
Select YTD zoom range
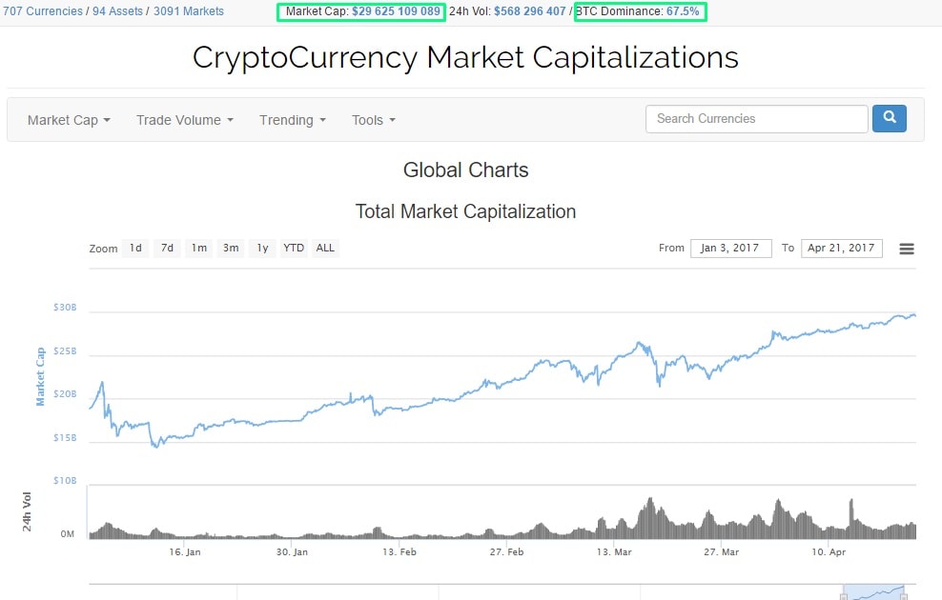294,248
